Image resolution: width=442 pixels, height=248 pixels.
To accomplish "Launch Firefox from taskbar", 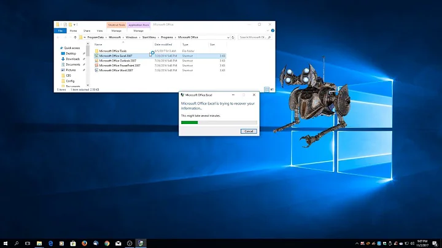I will [84, 243].
